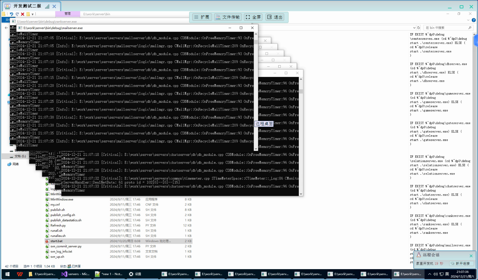Click the refresh icon beside address bar
The width and height of the screenshot is (478, 280).
coord(418,28)
